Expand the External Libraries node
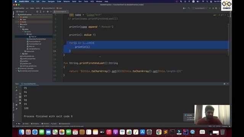Image resolution: width=244 pixels, height=137 pixels. pos(16,68)
